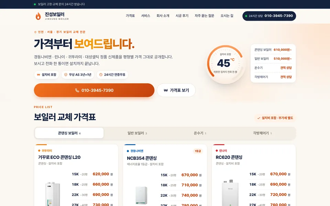The height and width of the screenshot is (206, 330).
Task: Click the 무상 AS 3년+1년 badge text
Action: (80, 75)
